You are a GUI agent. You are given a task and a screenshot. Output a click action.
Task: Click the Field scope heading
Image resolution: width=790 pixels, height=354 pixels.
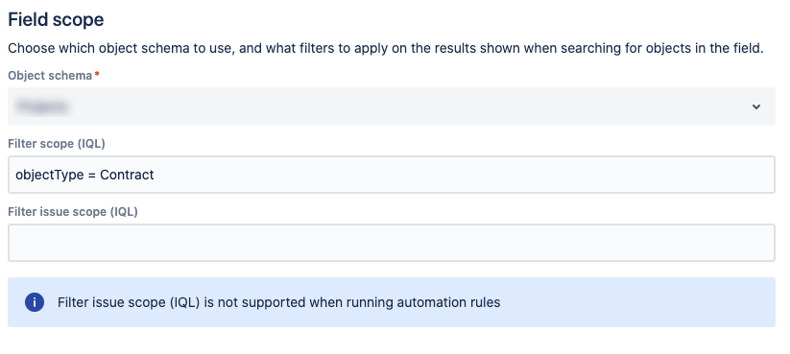pyautogui.click(x=56, y=19)
